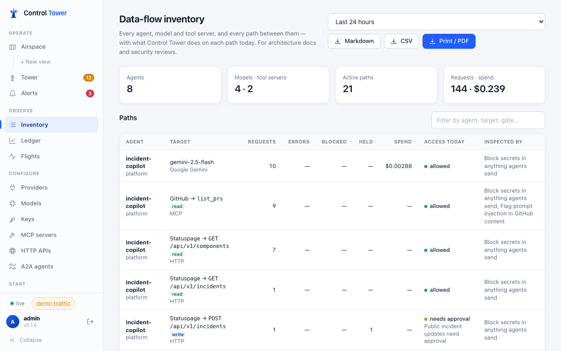
Task: Click the GitHub → list_prs target
Action: (196, 199)
